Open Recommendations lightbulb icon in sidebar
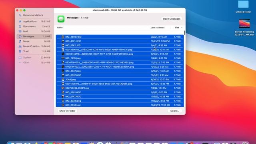Image resolution: width=256 pixels, height=144 pixels. (x=20, y=15)
